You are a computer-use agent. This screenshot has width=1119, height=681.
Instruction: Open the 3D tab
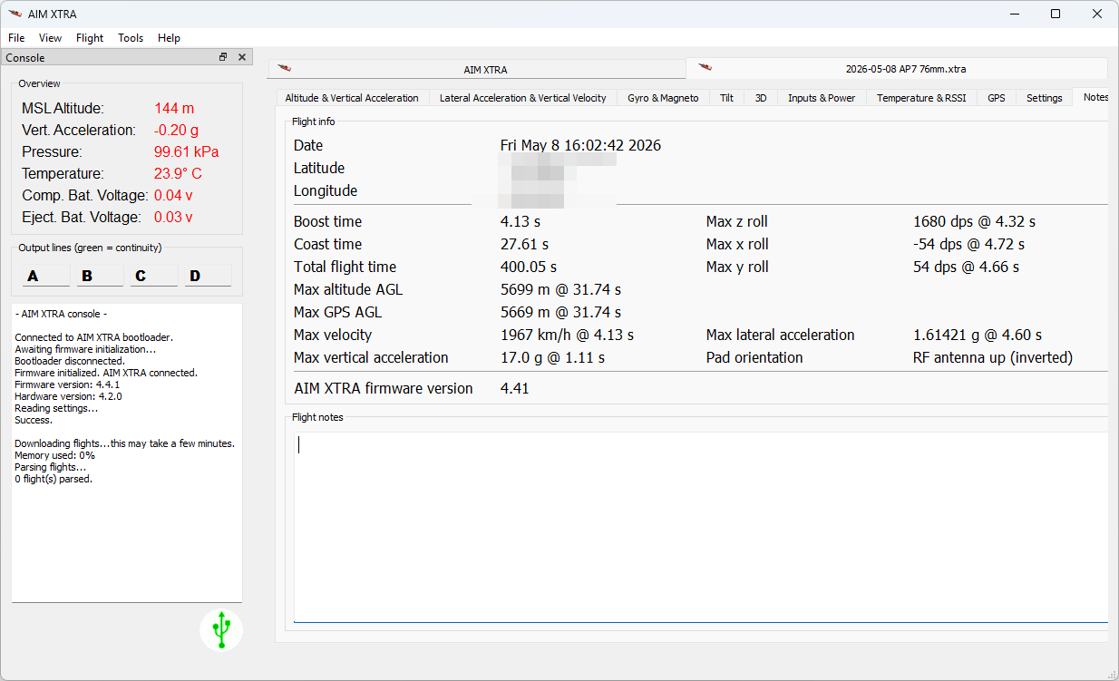click(x=761, y=98)
